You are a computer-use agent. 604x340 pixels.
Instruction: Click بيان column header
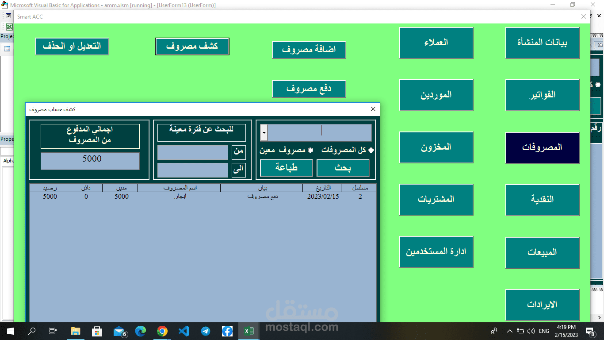pos(262,188)
